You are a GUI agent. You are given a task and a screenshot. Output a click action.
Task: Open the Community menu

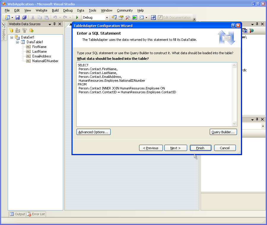coord(125,10)
